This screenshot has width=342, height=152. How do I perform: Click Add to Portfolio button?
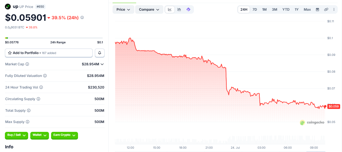tap(49, 53)
